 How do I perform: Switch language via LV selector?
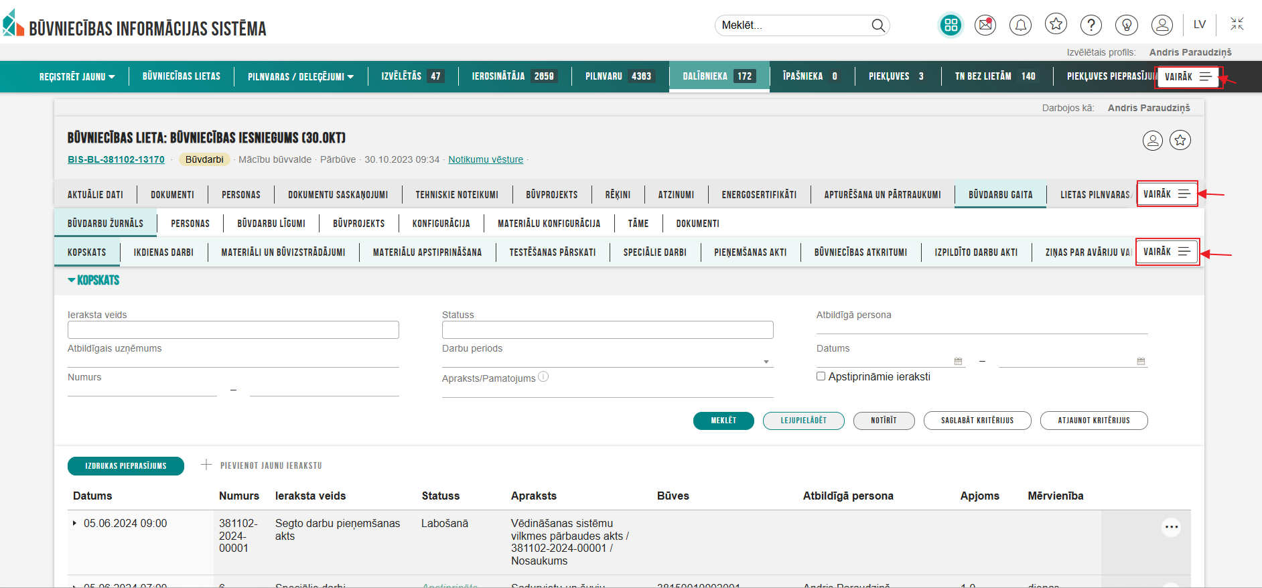click(1199, 25)
